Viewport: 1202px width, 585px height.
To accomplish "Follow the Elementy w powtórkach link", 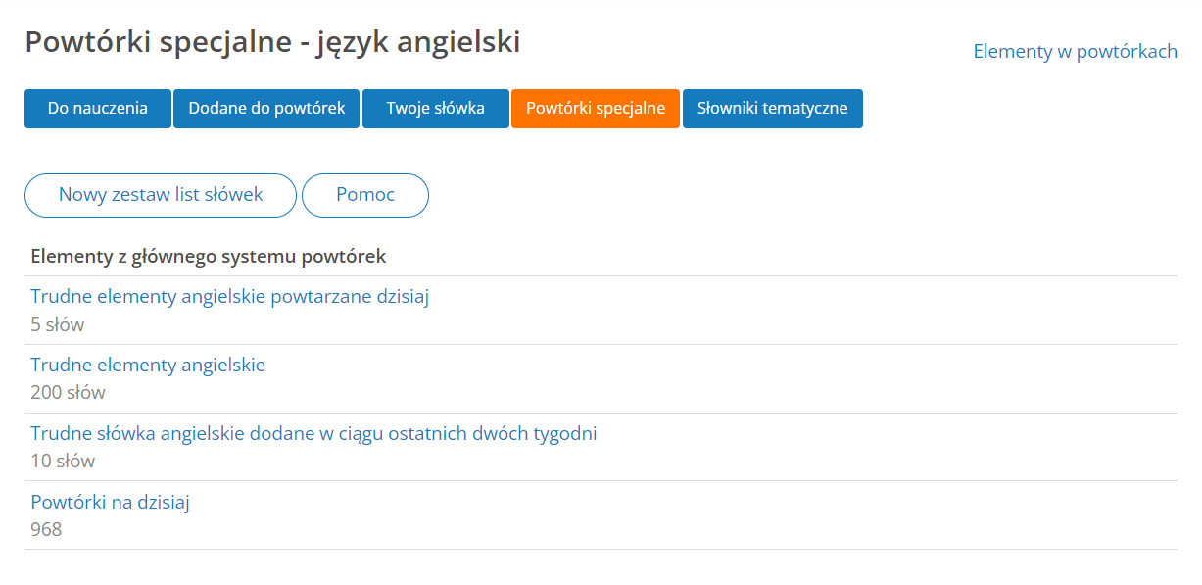I will (x=1075, y=52).
